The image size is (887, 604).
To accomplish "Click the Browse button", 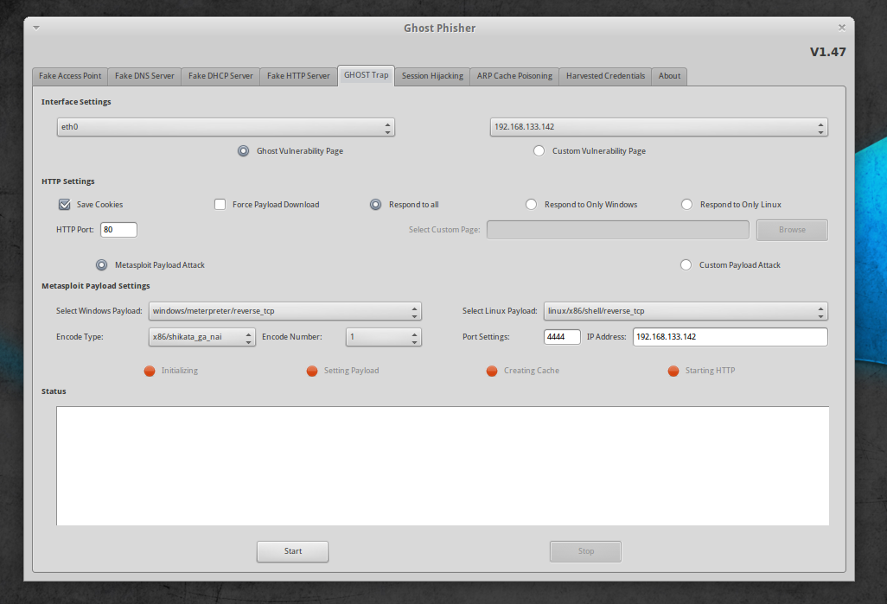I will (792, 230).
